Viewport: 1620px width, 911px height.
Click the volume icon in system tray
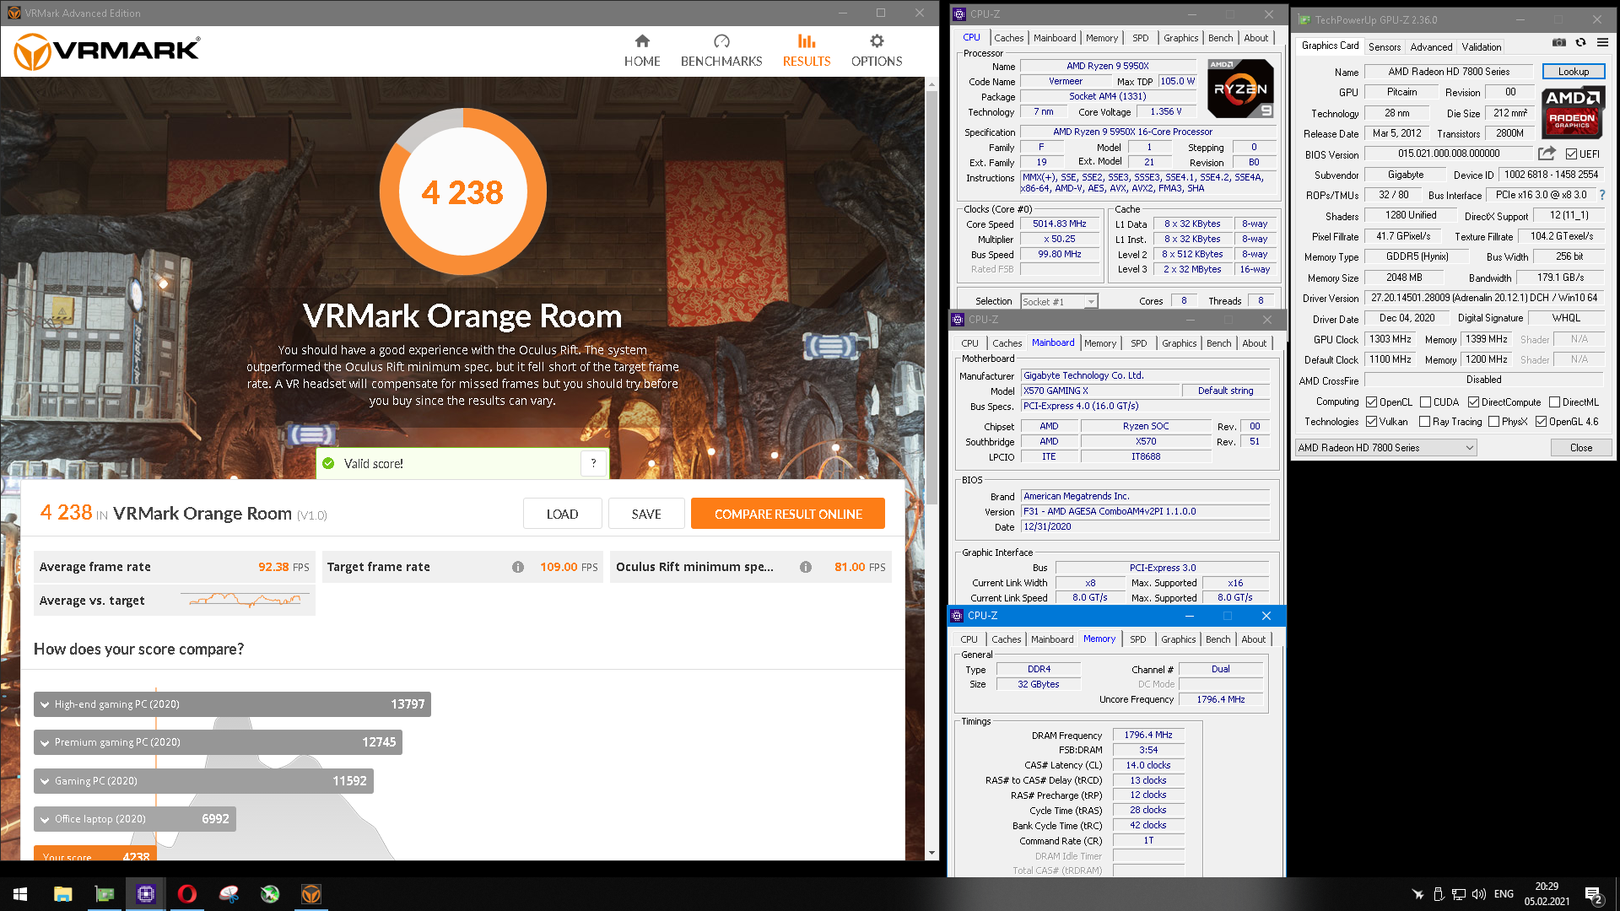1478,894
